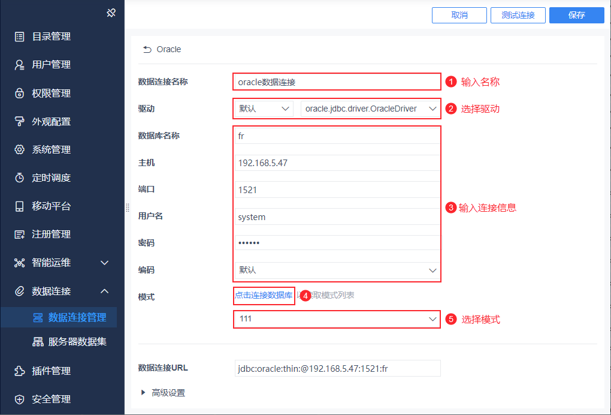
Task: Click the pin sidebar icon
Action: [x=111, y=13]
